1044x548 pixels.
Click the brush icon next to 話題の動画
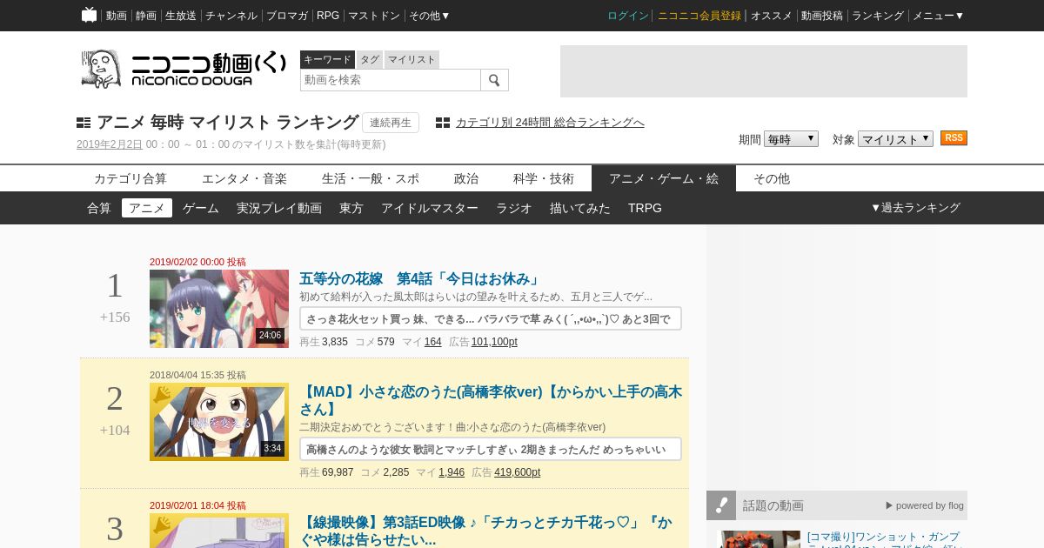721,505
